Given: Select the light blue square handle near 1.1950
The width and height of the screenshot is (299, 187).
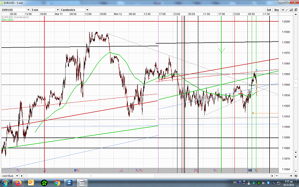Looking at the screenshot, I should pos(256,70).
